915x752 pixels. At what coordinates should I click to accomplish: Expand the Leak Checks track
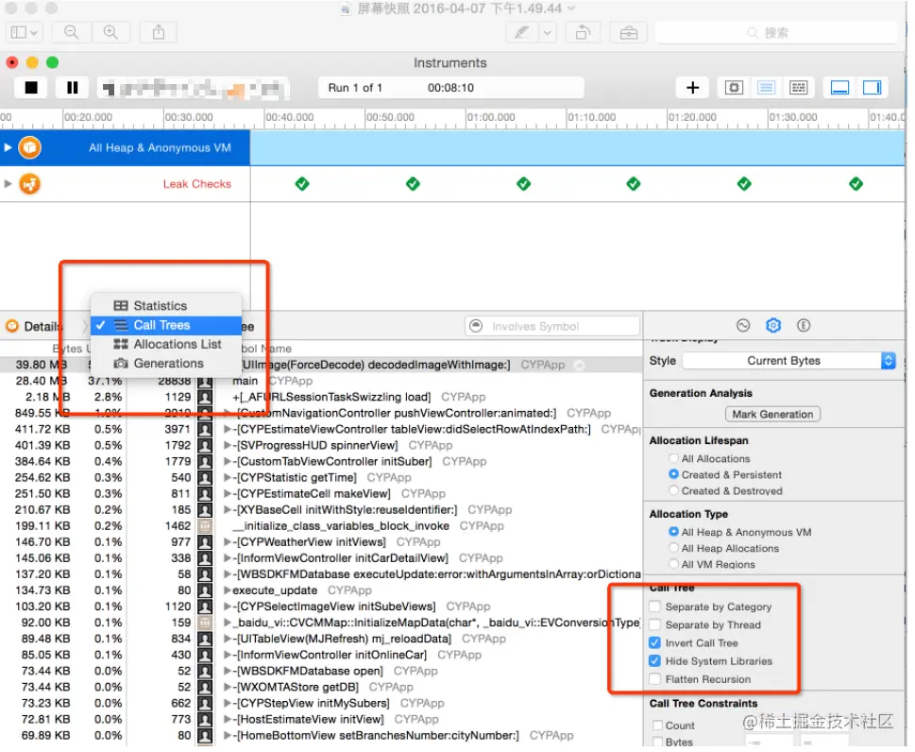[x=8, y=184]
